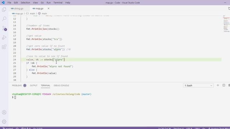Click line number 21 in the gutter
The height and width of the screenshot is (129, 230).
[x=14, y=49]
